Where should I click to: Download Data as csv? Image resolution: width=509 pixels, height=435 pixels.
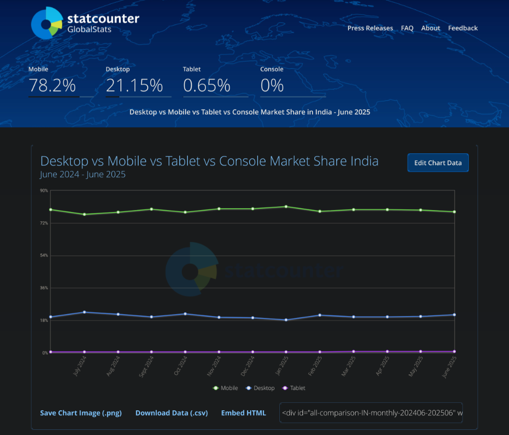[171, 413]
